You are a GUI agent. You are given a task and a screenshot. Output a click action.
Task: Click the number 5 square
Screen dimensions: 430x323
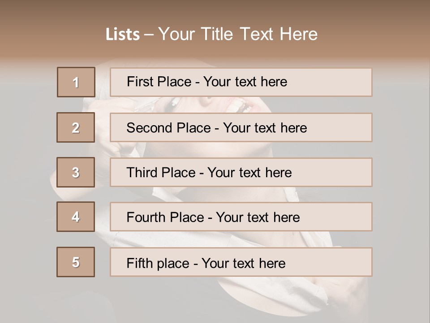[76, 262]
